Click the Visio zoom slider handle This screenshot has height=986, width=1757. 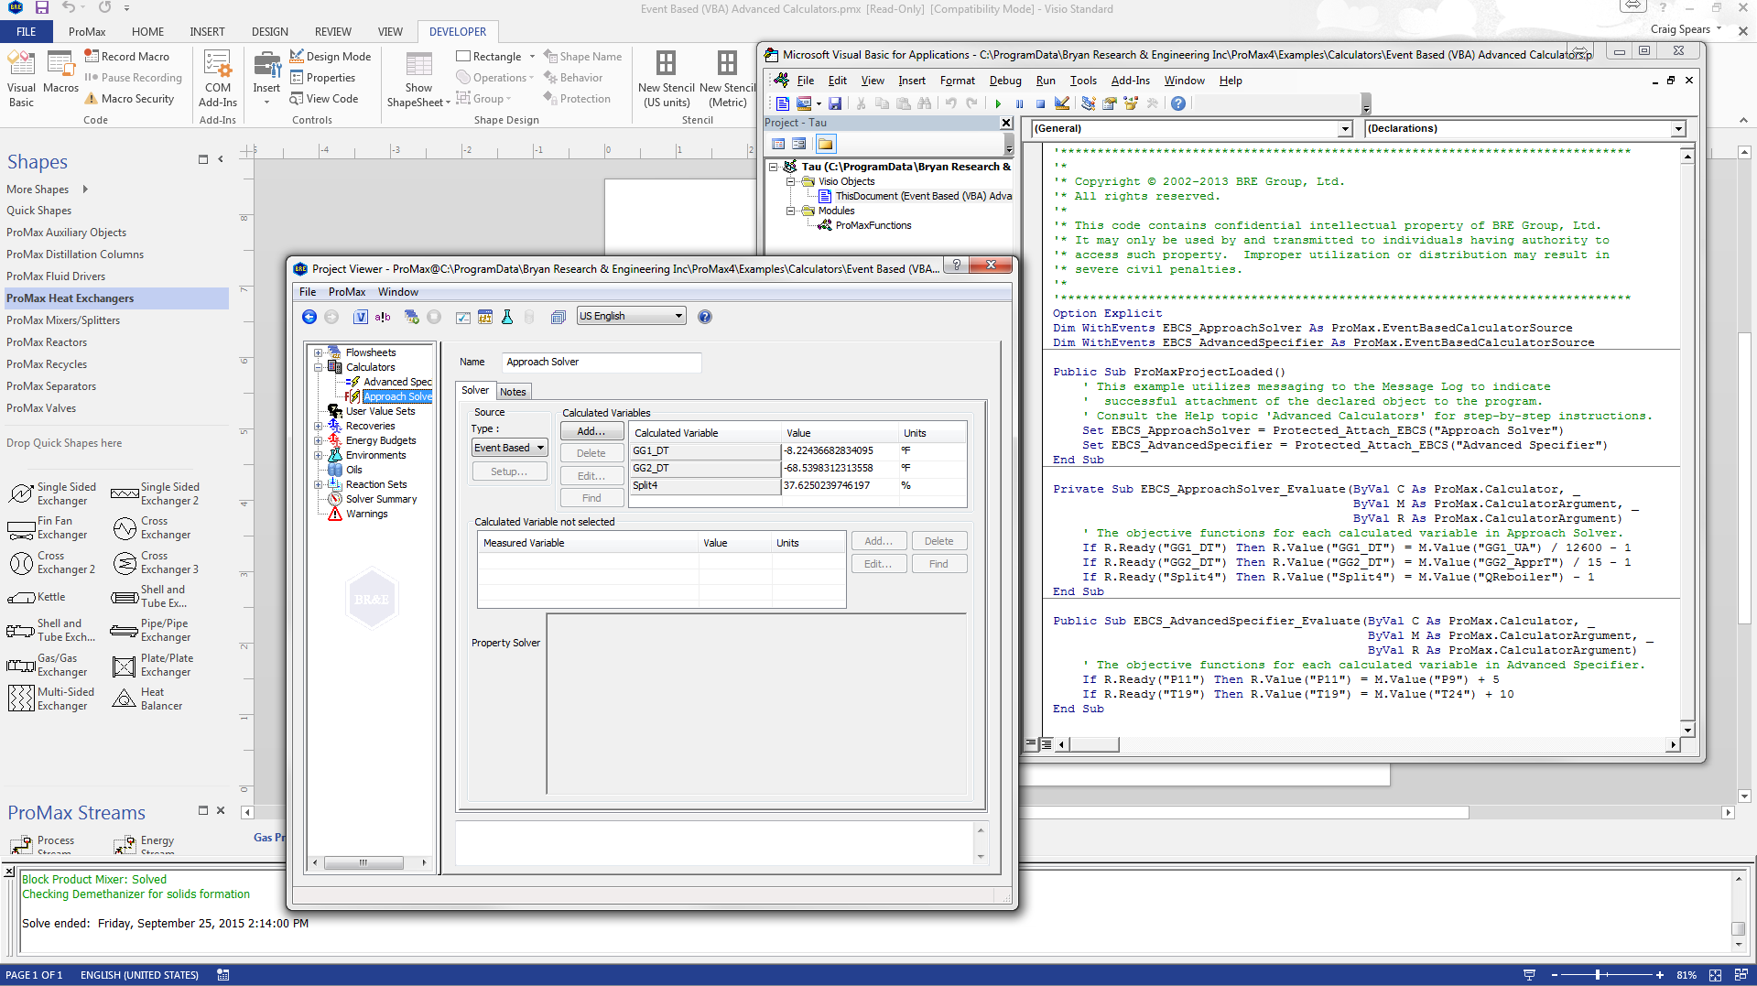tap(1598, 975)
